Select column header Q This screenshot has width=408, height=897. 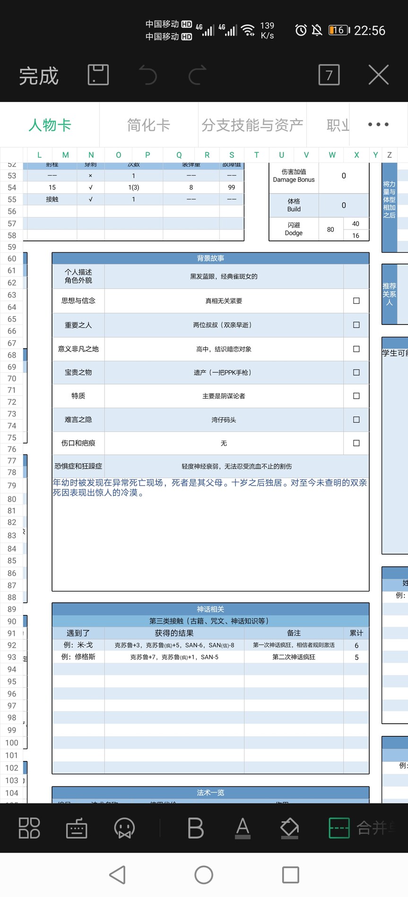[x=179, y=155]
